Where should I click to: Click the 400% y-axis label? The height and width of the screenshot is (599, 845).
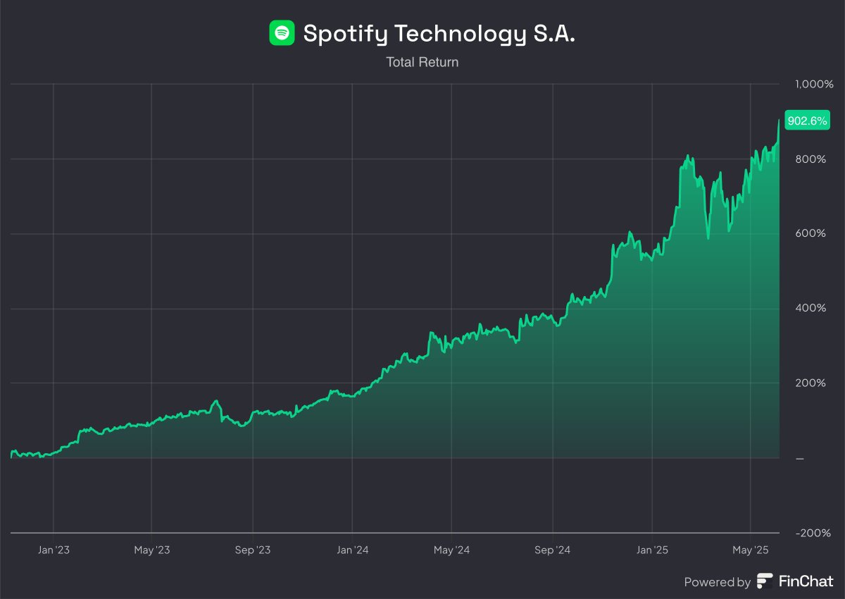[x=811, y=308]
